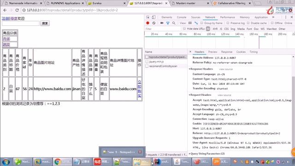
Task: Check the jquery.min.js request row checkbox
Action: coord(147,61)
